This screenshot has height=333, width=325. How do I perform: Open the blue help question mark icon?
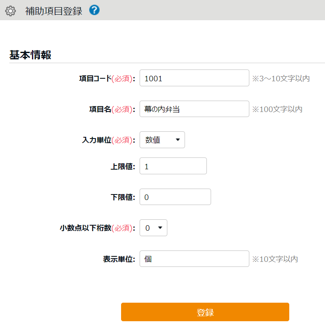[x=95, y=11]
